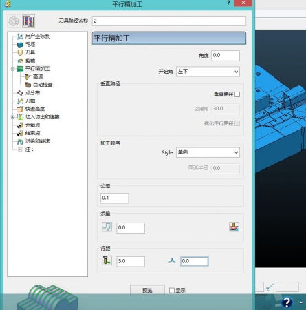
Task: Click the empty field in the bottom right status bar
Action: [287, 287]
